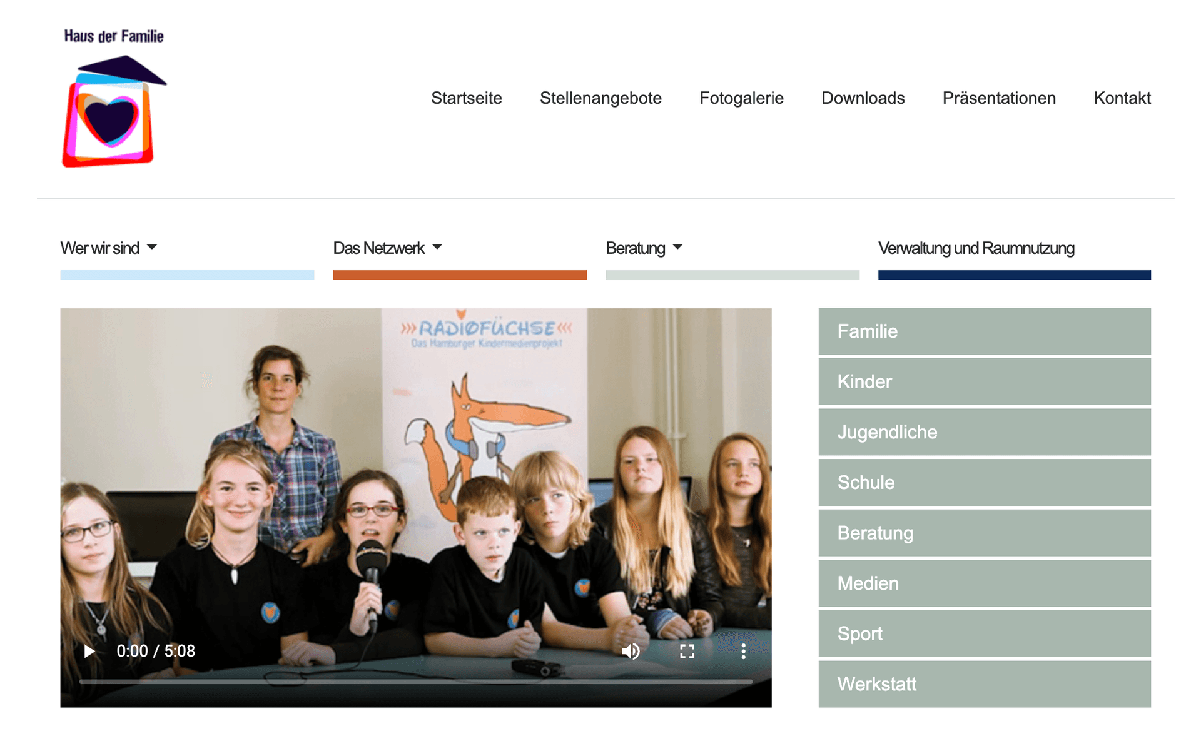Enter fullscreen video mode

coord(687,651)
